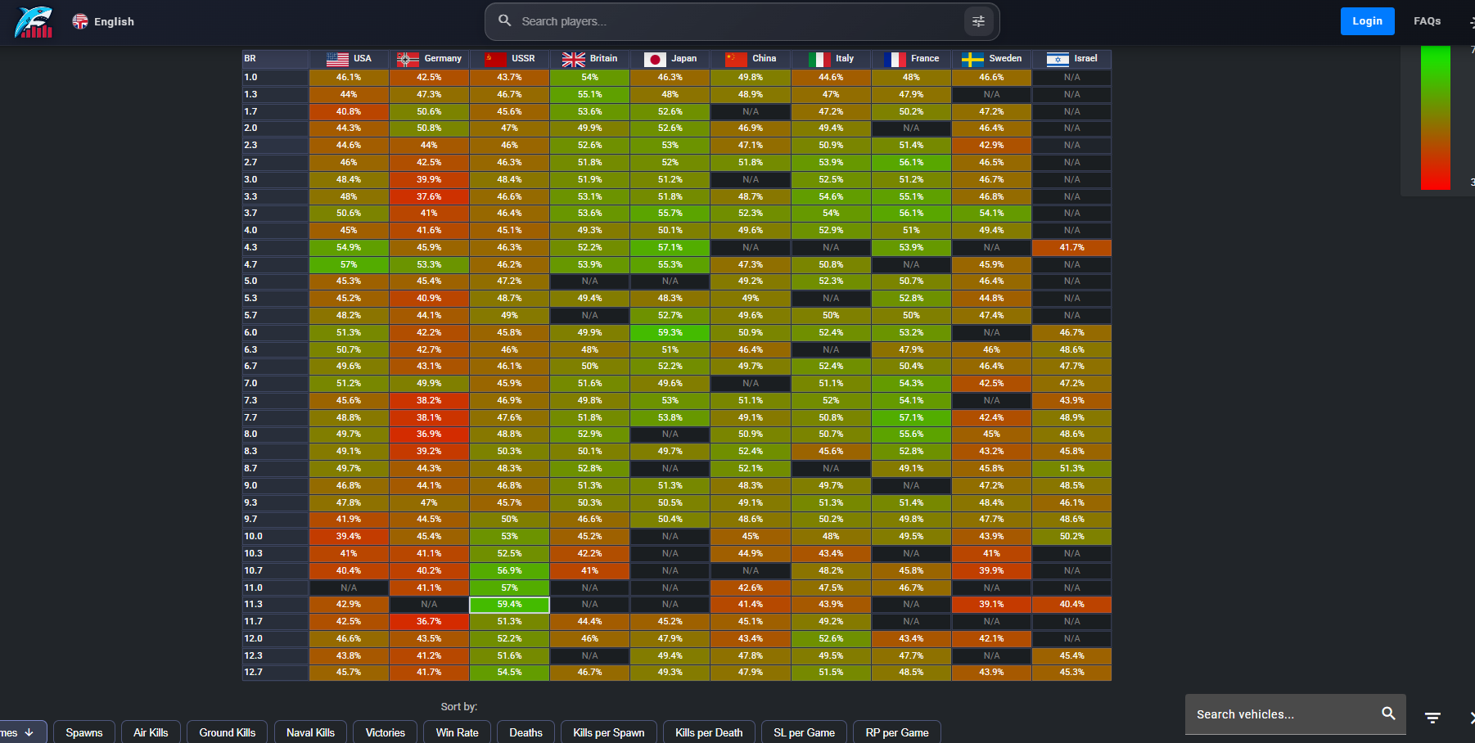Select the RP per Game sort option
The width and height of the screenshot is (1475, 743).
coord(897,732)
